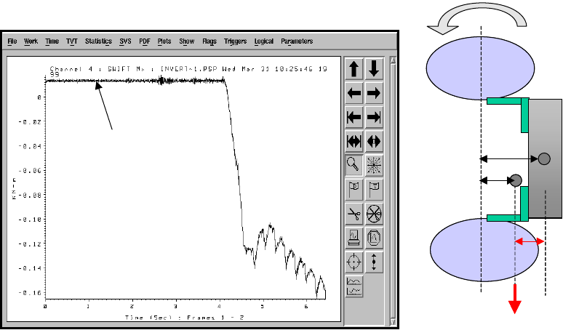Open the File menu
This screenshot has height=330, width=563.
point(12,41)
